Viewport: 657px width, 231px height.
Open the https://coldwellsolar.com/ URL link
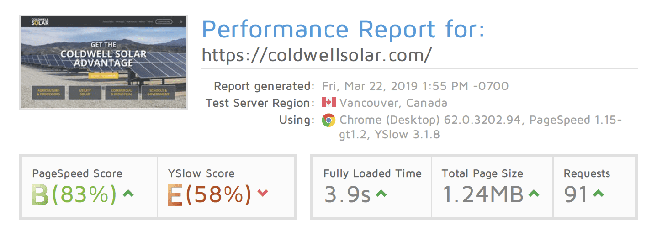[x=316, y=55]
